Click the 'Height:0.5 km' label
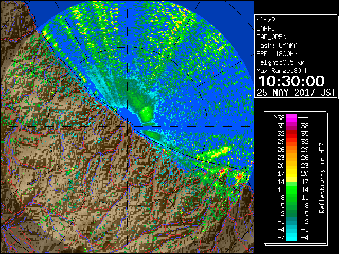 pos(280,62)
